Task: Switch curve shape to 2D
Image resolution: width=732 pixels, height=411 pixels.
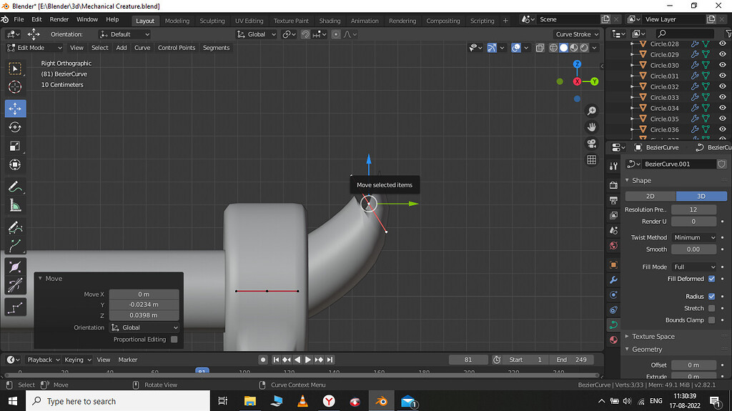Action: 651,196
